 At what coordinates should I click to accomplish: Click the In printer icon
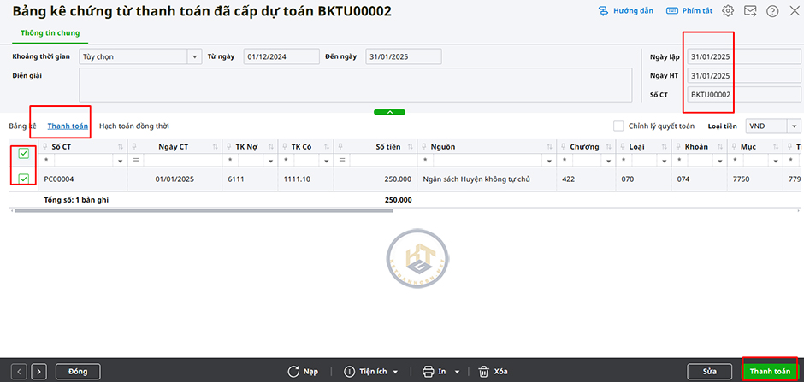pos(429,372)
